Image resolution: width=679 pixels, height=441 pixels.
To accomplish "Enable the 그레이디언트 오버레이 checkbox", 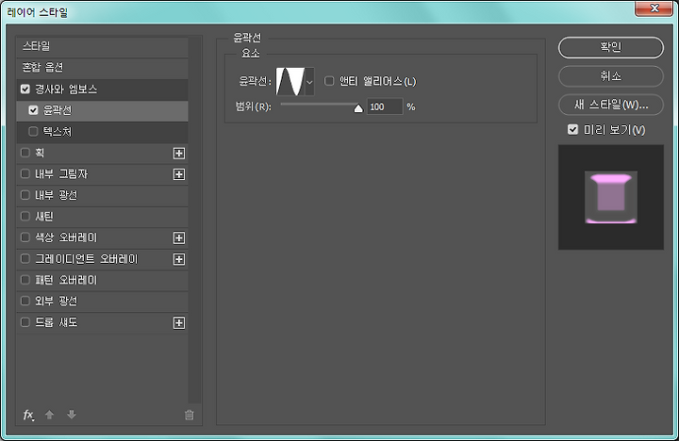I will [25, 259].
